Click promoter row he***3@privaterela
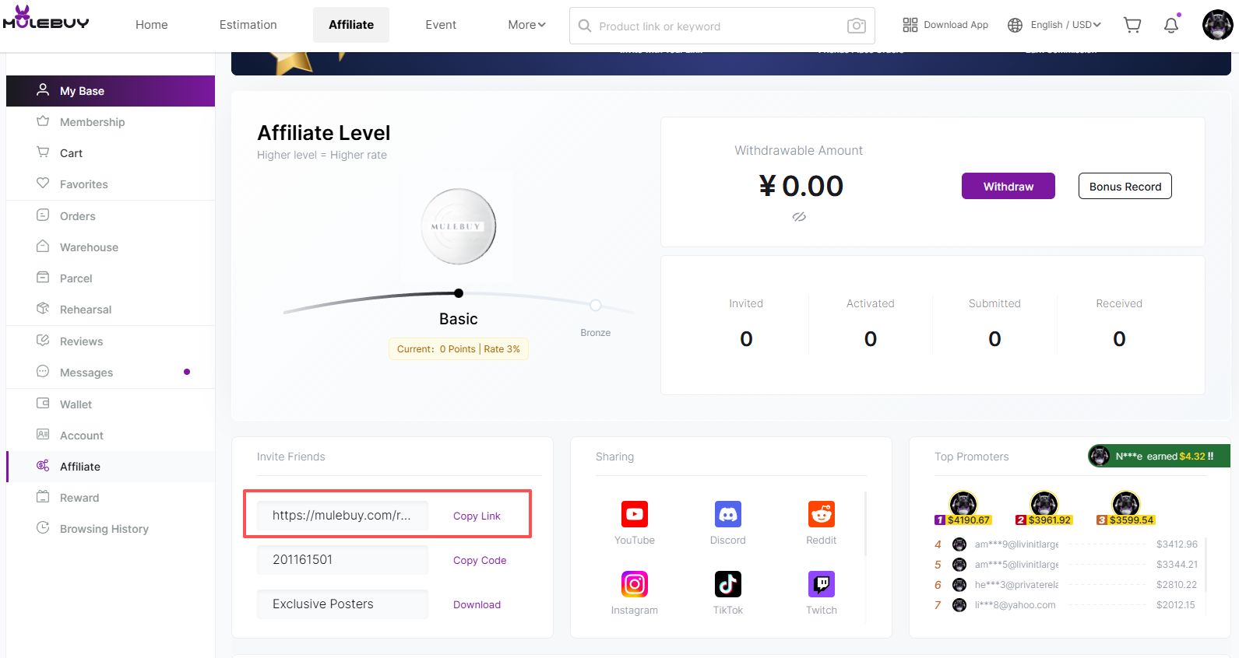This screenshot has height=658, width=1239. point(1066,585)
